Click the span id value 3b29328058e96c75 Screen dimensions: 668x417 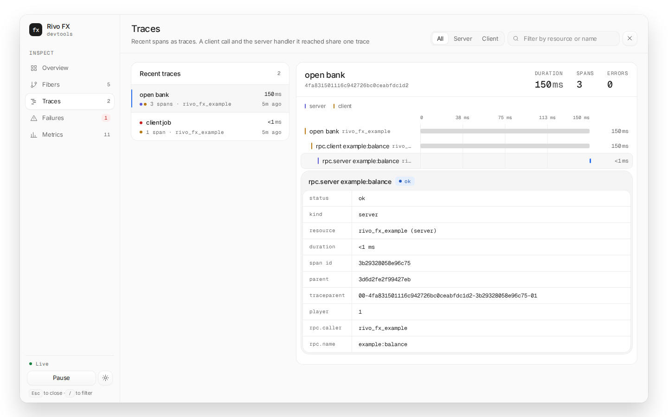385,263
